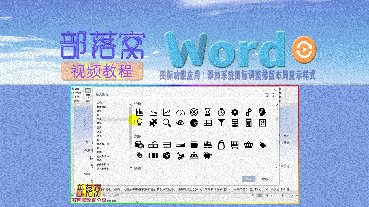
Task: Select the hourglass icon
Action: coord(208,112)
